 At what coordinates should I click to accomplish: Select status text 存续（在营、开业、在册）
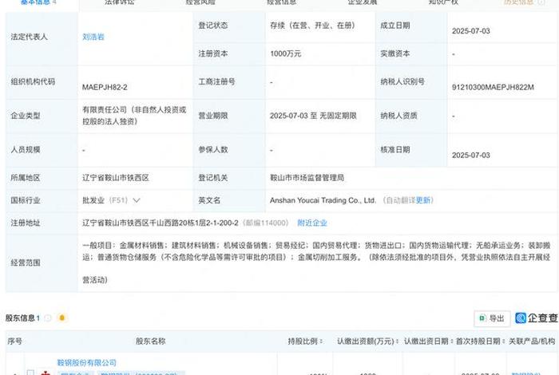[x=312, y=26]
